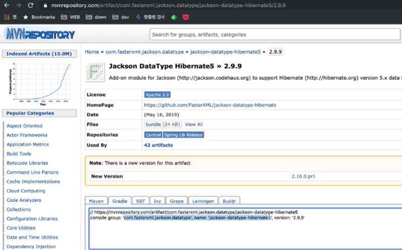Click the URL in the address bar

point(168,6)
